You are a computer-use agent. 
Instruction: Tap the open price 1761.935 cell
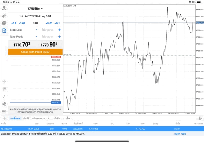(x=93, y=129)
